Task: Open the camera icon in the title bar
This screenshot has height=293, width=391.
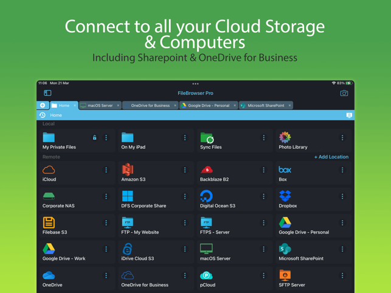Action: 344,93
